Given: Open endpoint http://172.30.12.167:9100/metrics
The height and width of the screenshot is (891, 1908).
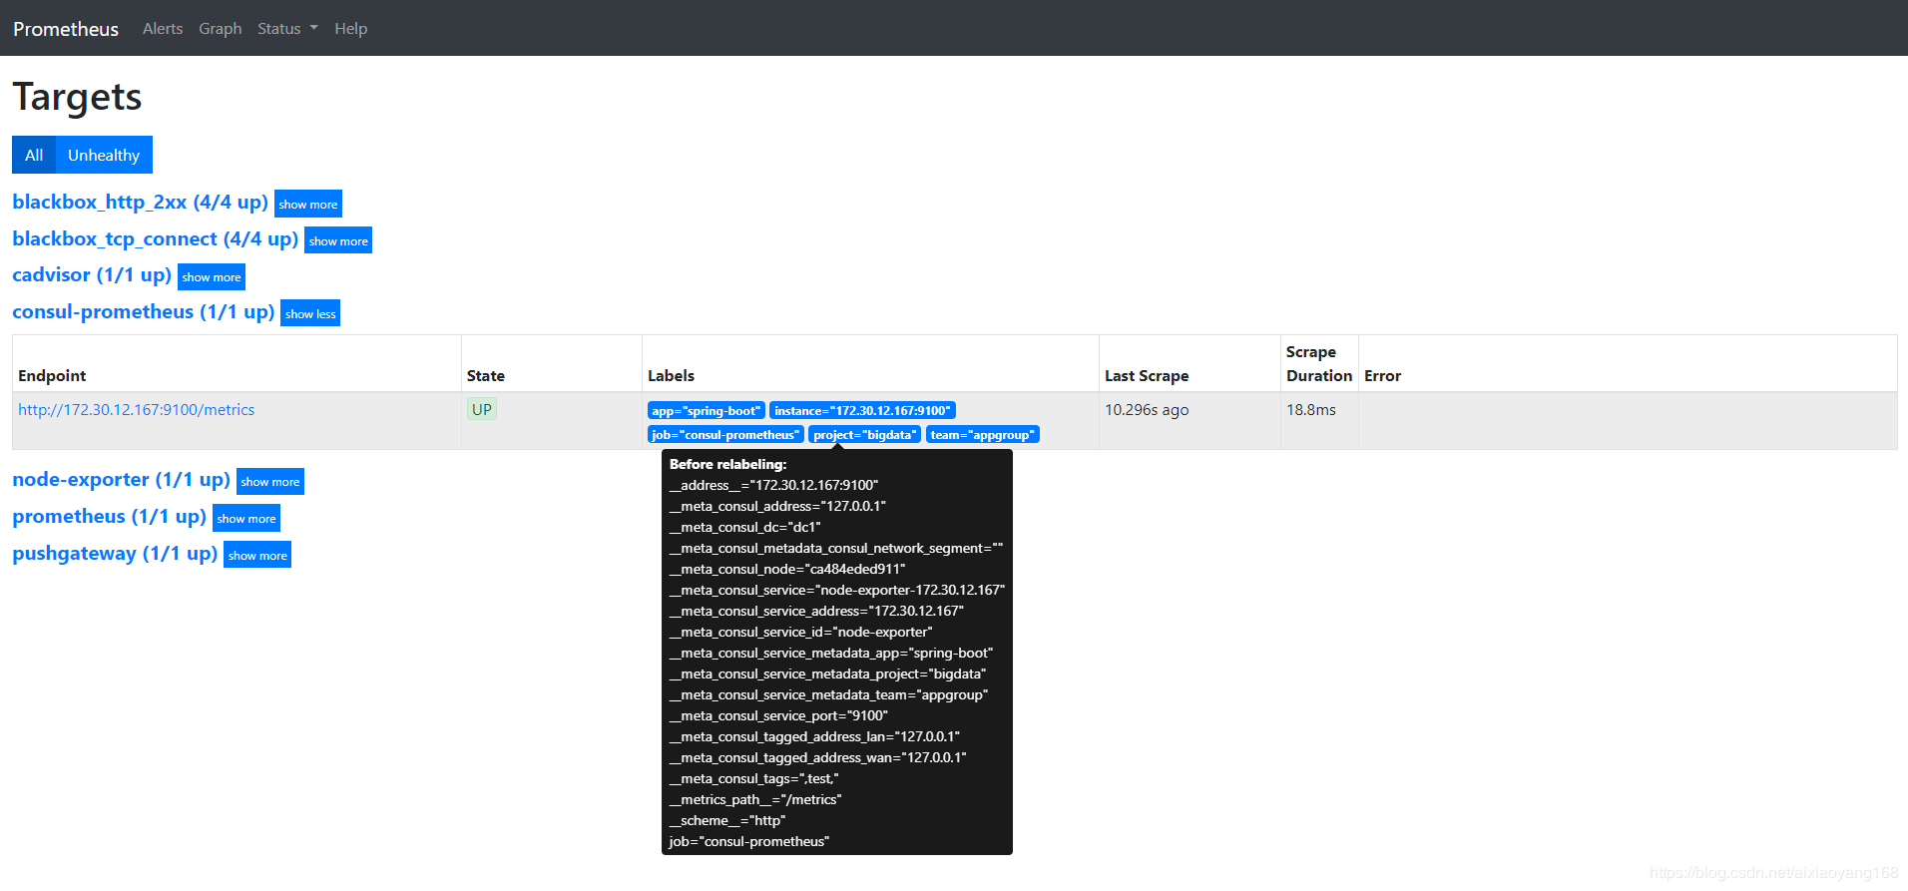Looking at the screenshot, I should (x=137, y=410).
